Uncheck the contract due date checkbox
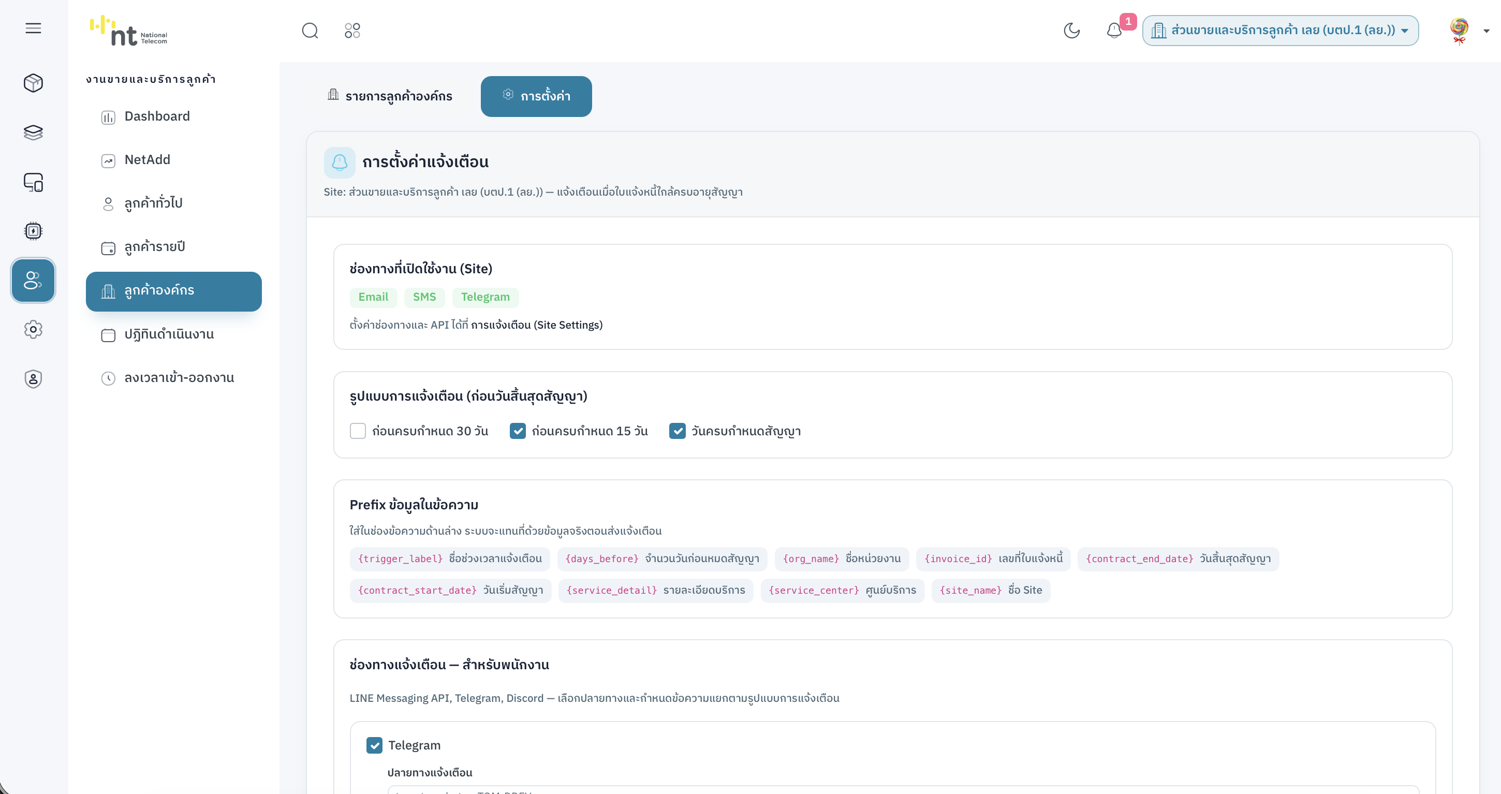This screenshot has height=794, width=1501. 677,431
